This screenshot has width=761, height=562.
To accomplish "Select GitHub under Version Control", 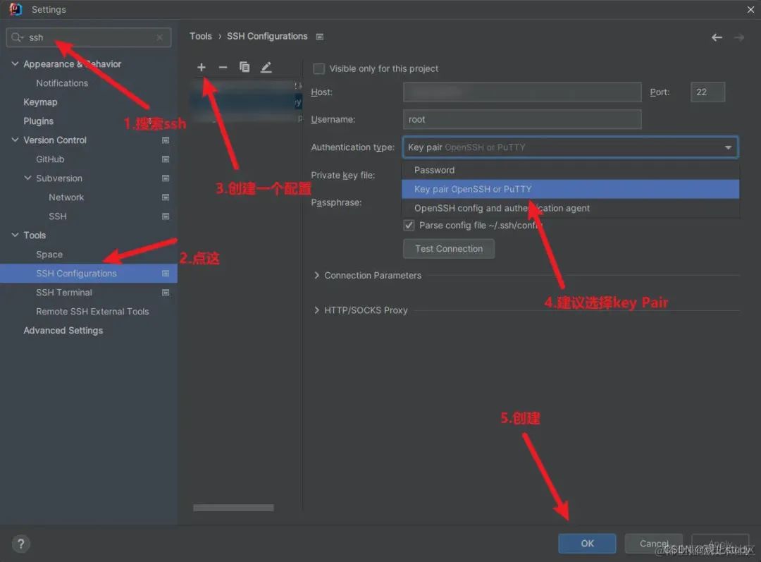I will pos(50,159).
